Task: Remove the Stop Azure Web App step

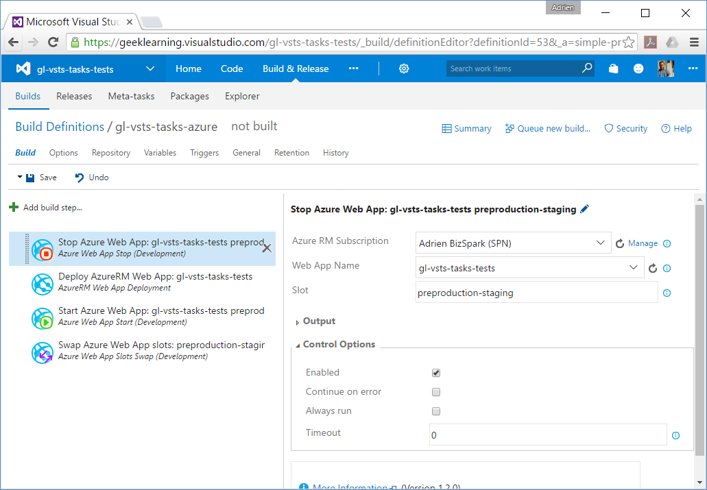Action: (x=267, y=248)
